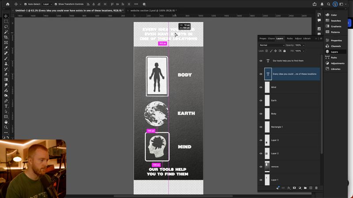Select the Spot Healing Brush tool
This screenshot has width=353, height=198.
pos(6,53)
